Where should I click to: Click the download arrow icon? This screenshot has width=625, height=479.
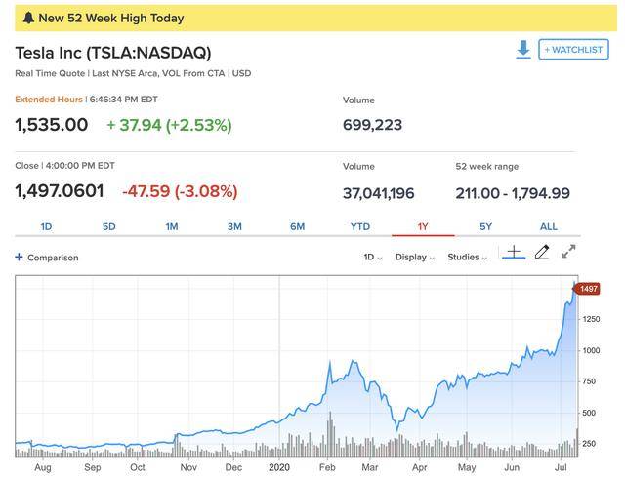click(x=523, y=49)
